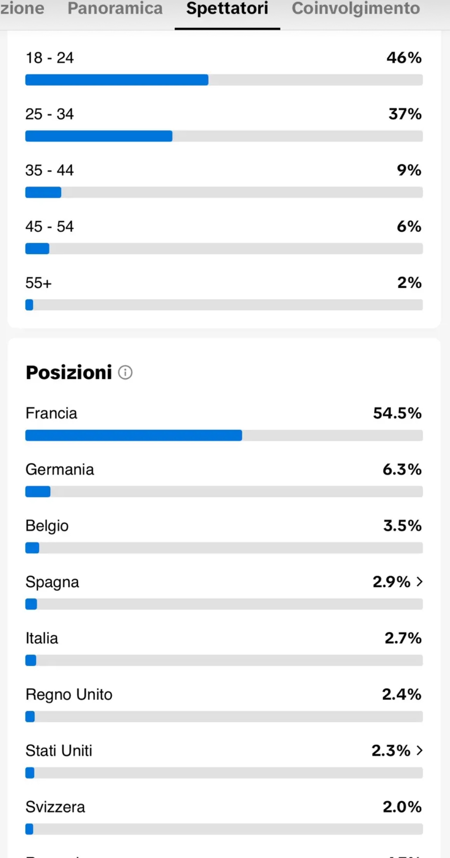Tap the 18 - 24 age bar
The width and height of the screenshot is (450, 858).
click(224, 80)
